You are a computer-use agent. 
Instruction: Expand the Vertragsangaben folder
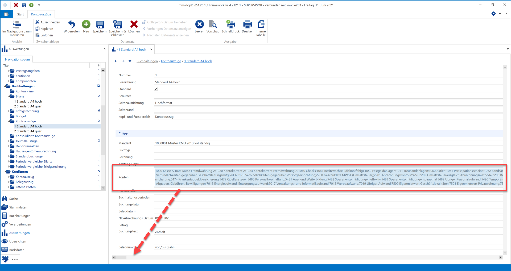point(9,71)
